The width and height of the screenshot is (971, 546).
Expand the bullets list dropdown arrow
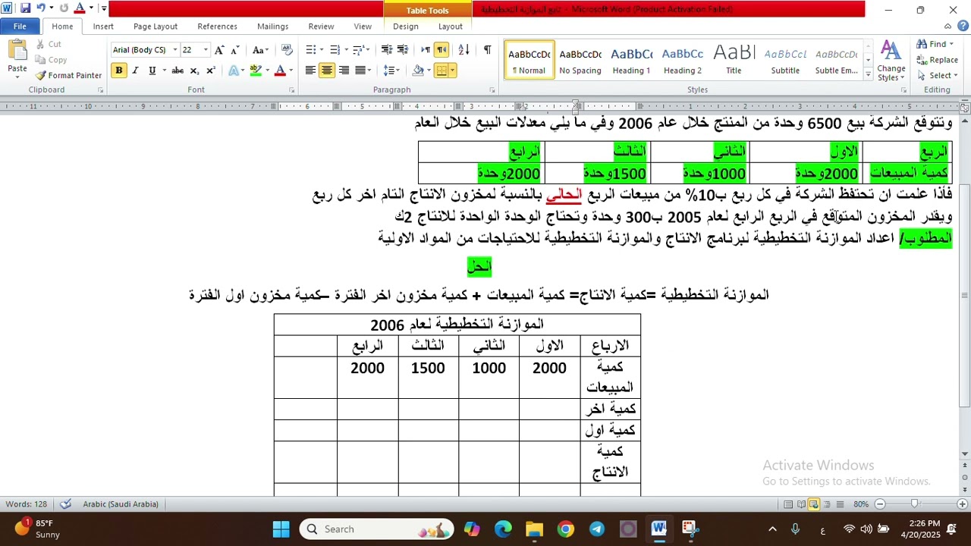[x=322, y=50]
